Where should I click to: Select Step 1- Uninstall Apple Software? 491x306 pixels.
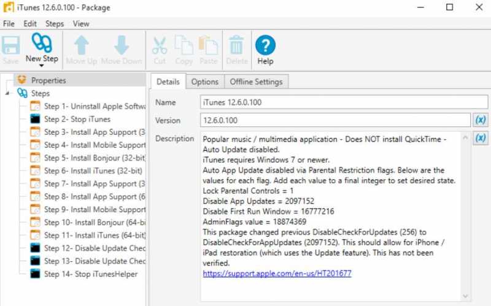[95, 106]
